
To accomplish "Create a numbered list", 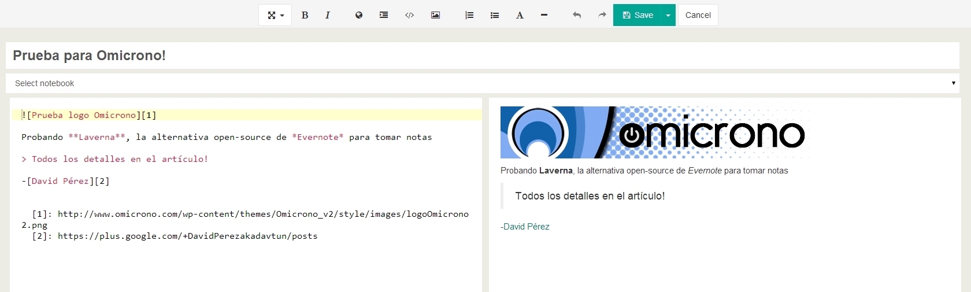I will pos(469,15).
